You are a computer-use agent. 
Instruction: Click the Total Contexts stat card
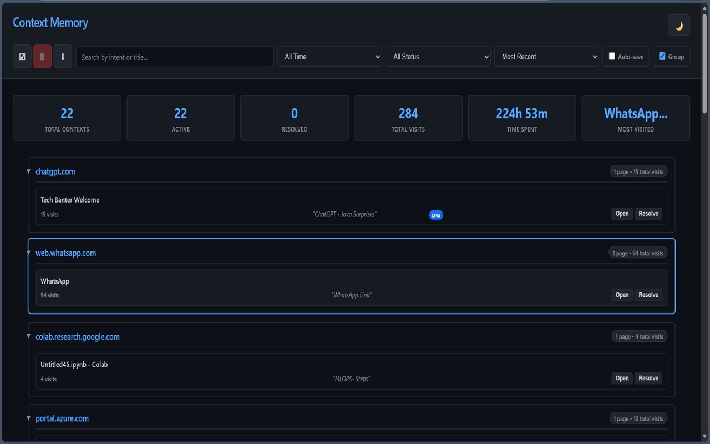coord(67,118)
